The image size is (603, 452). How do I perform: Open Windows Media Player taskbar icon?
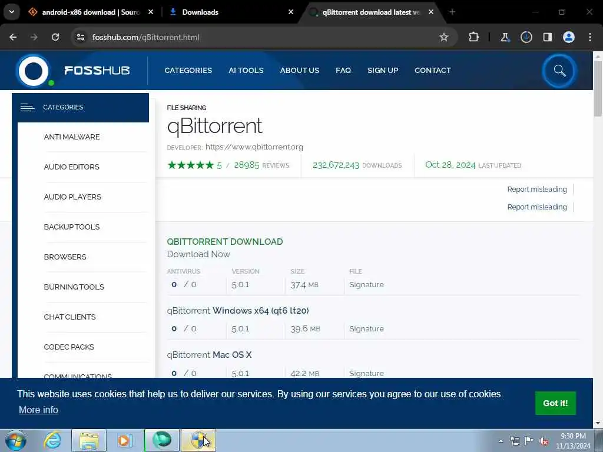click(x=125, y=440)
